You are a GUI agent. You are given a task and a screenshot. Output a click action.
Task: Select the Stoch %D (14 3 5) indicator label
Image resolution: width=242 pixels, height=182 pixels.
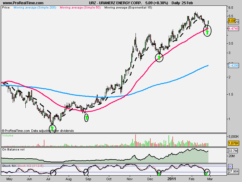pos(31,166)
